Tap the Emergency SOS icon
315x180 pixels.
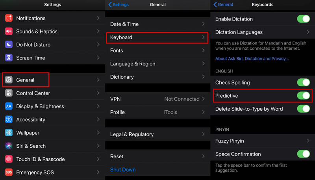[x=9, y=173]
